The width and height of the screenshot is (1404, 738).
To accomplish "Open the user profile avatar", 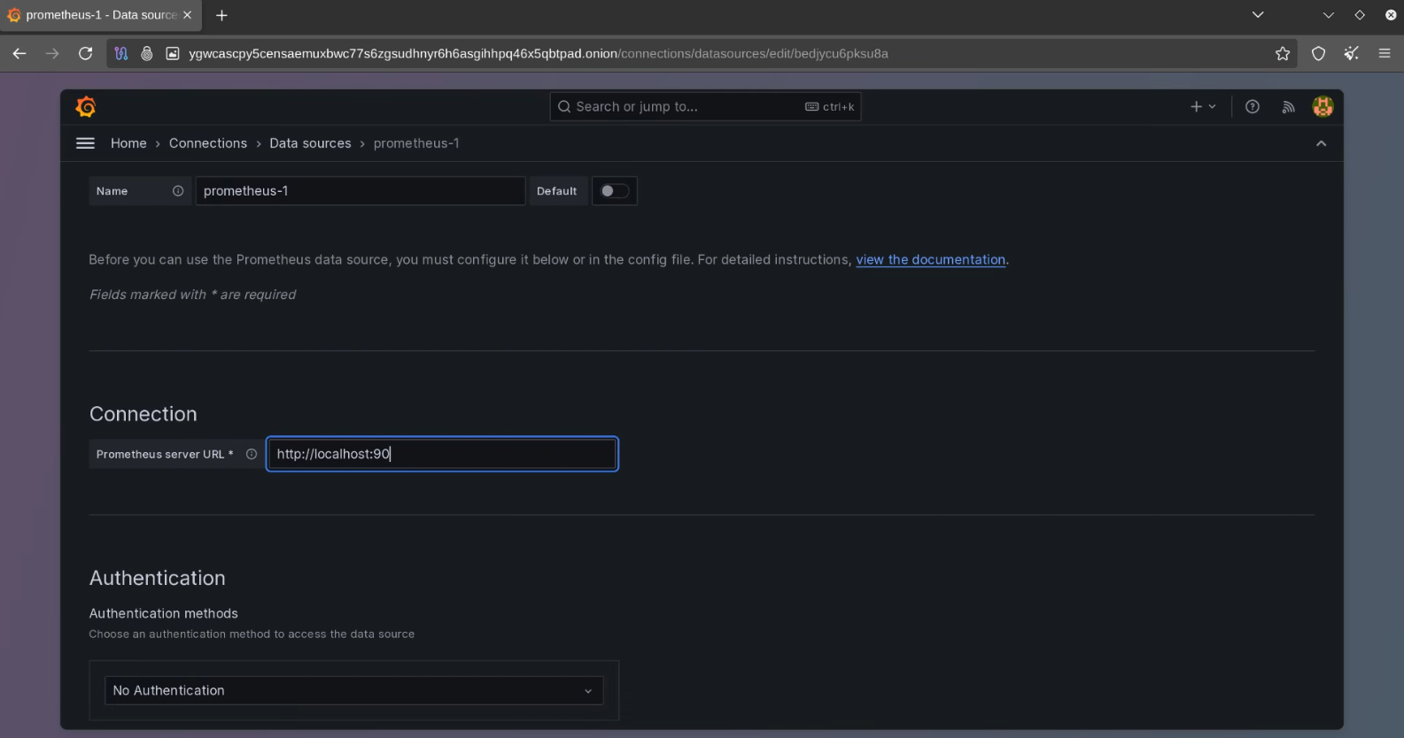I will 1323,107.
